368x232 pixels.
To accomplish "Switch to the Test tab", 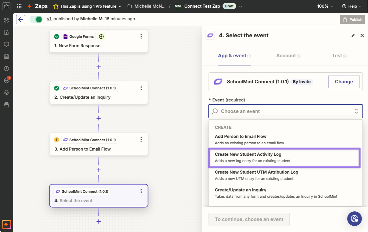I will pyautogui.click(x=339, y=56).
